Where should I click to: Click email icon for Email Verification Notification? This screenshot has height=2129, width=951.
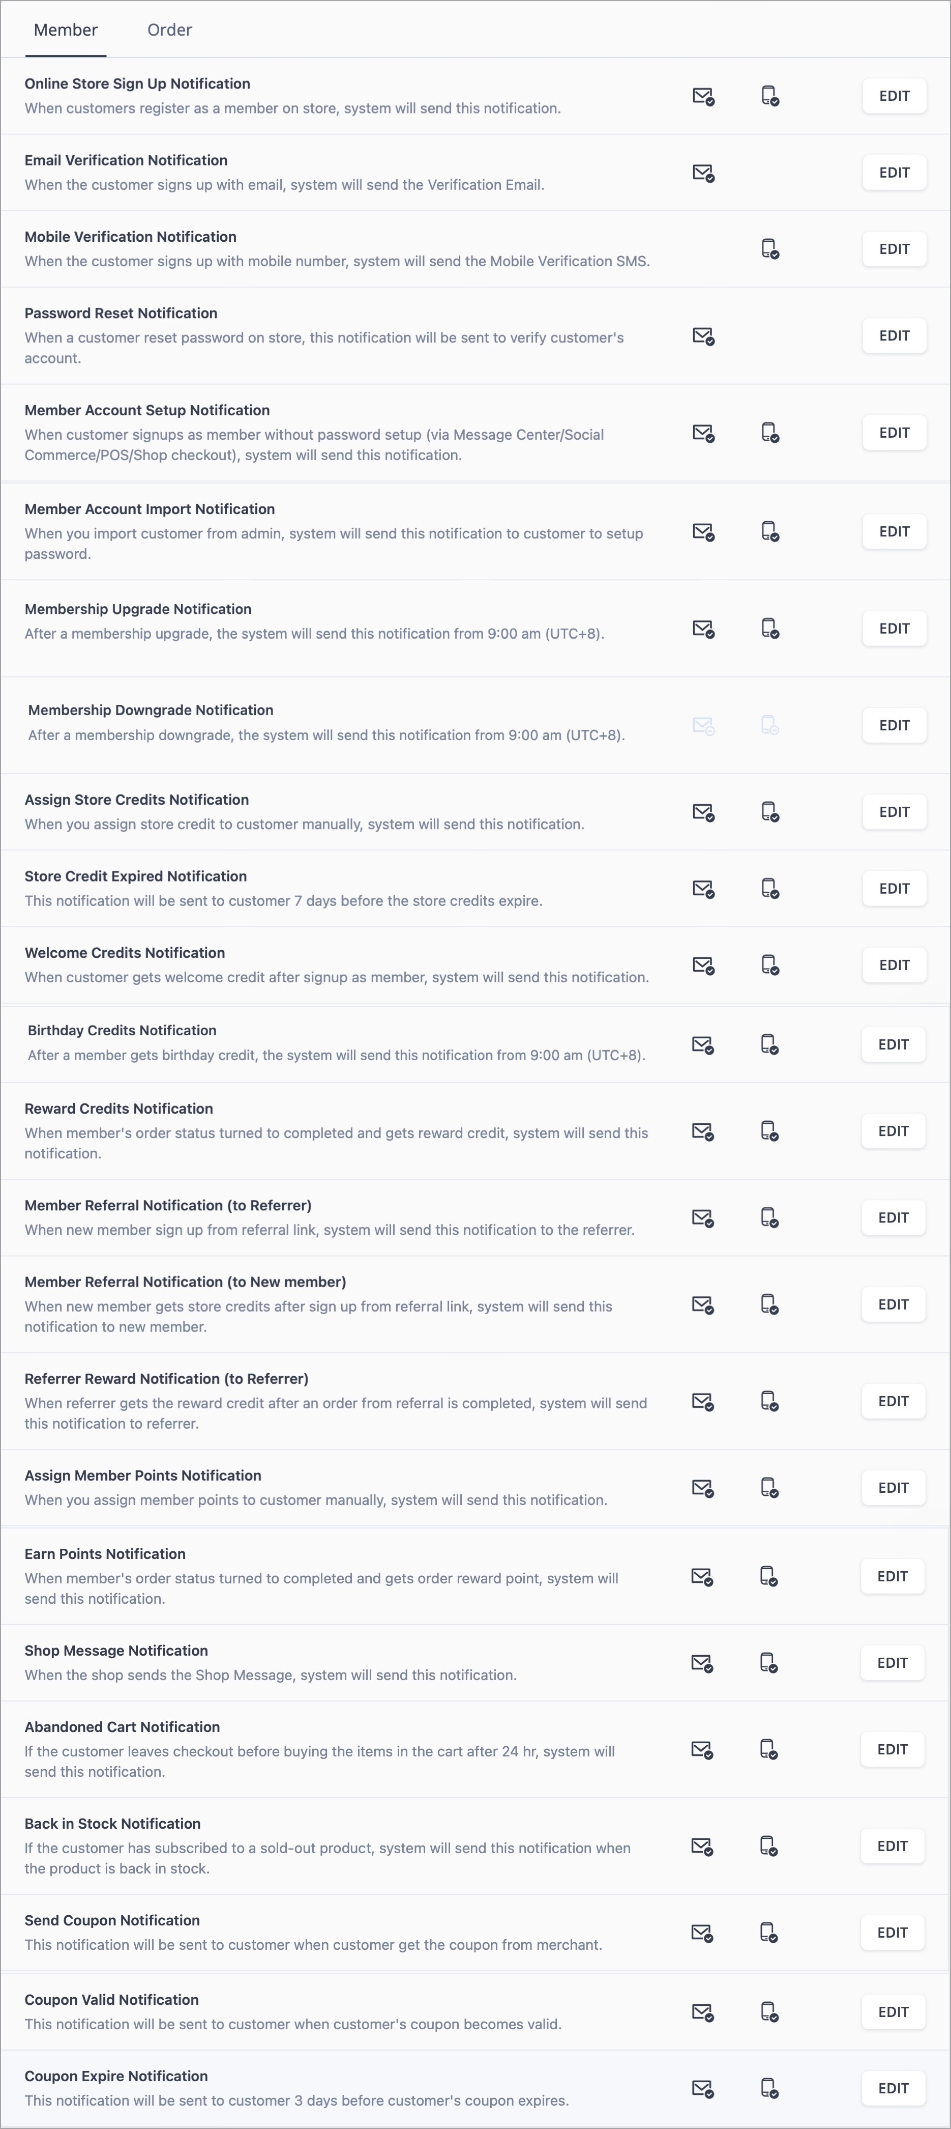click(703, 173)
